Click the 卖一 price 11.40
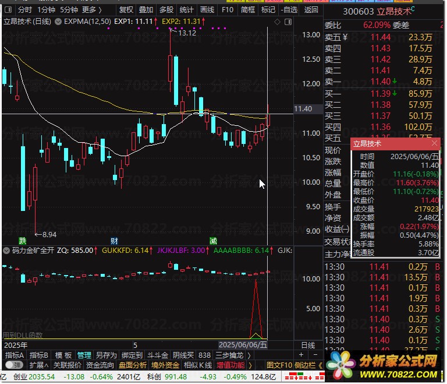 tap(380, 82)
